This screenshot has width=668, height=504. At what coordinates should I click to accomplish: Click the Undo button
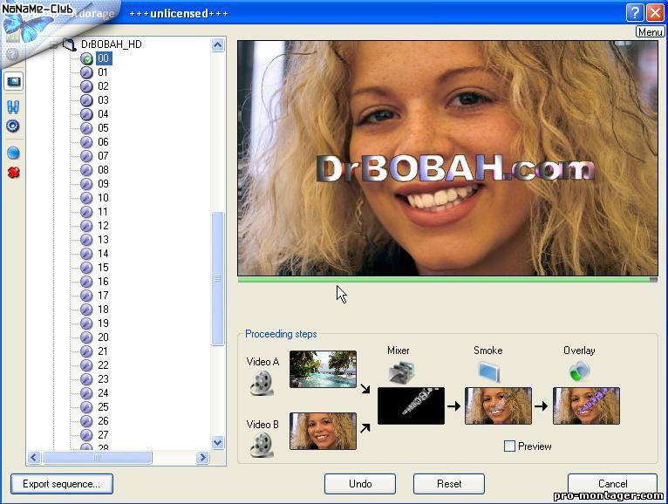[360, 484]
